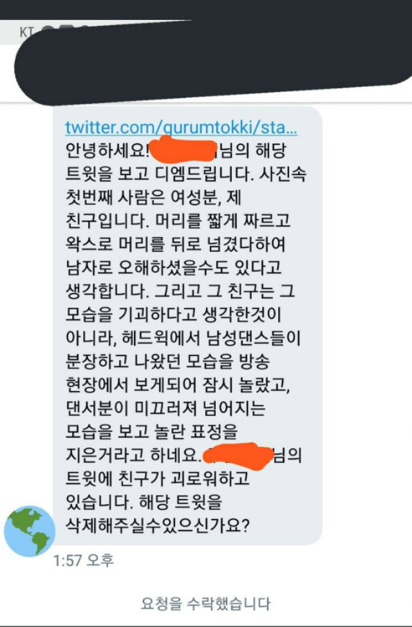
Task: Click the line 분장하고 나왔던 모습을 방송
Action: 167,361
